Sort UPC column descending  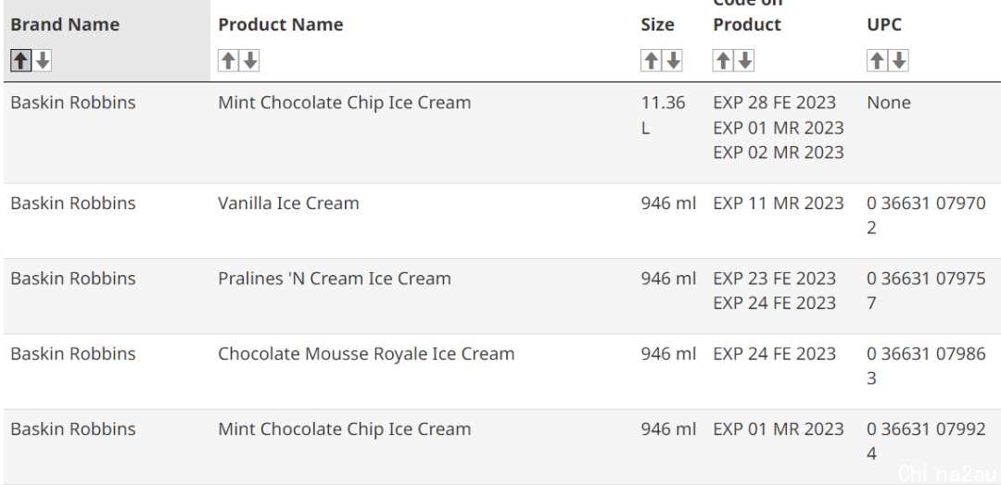coord(899,60)
